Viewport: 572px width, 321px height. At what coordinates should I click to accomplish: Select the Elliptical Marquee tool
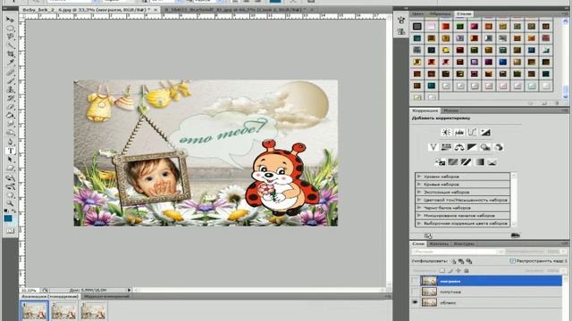[10, 28]
